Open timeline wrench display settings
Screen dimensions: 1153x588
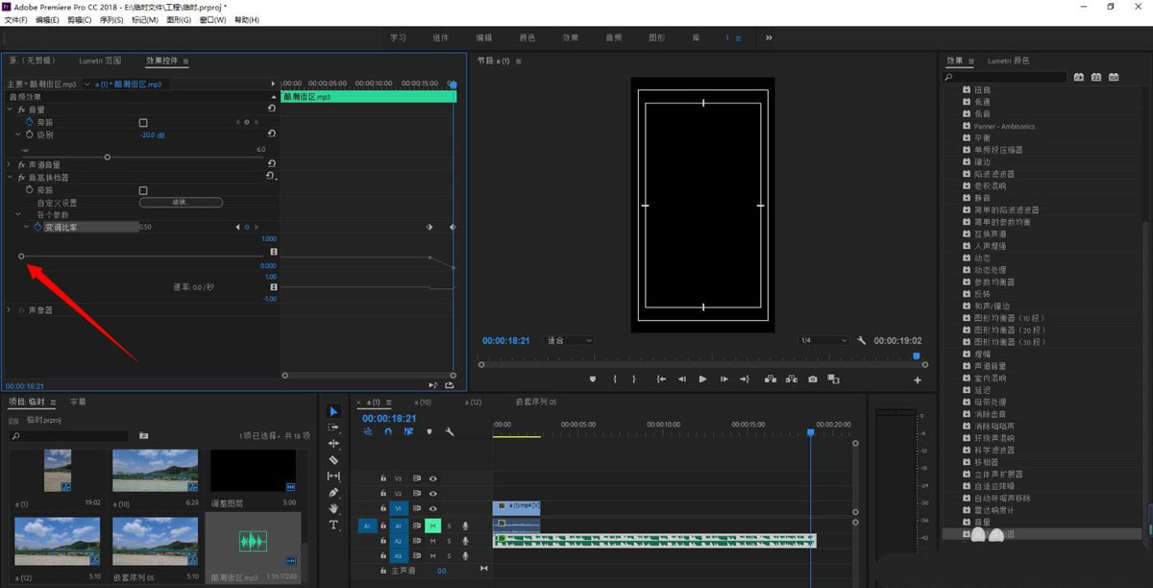pos(449,432)
